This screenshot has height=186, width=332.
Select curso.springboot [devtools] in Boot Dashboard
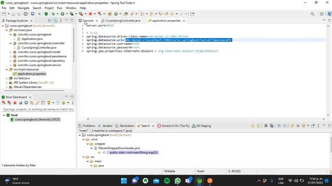point(37,119)
